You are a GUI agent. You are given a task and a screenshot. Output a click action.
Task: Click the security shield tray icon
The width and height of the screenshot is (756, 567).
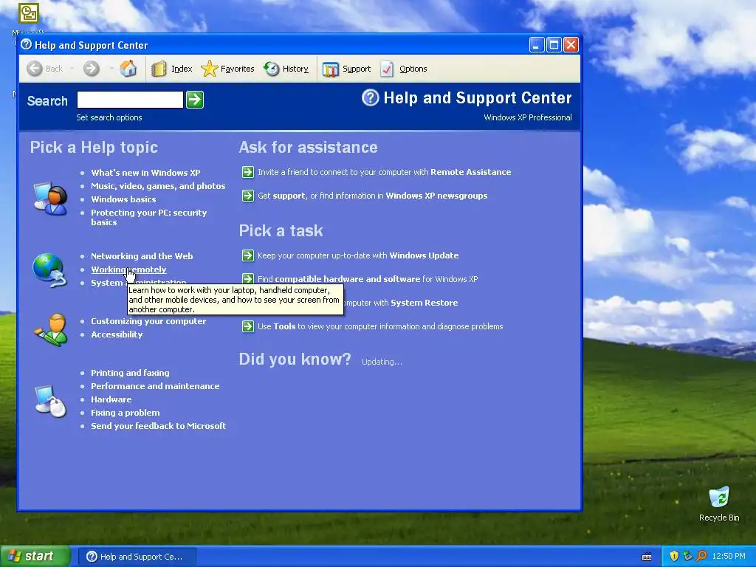674,557
